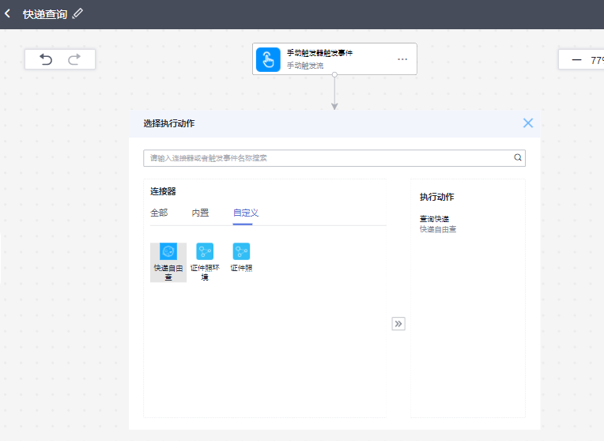Zoom out with the minus button

pos(576,60)
